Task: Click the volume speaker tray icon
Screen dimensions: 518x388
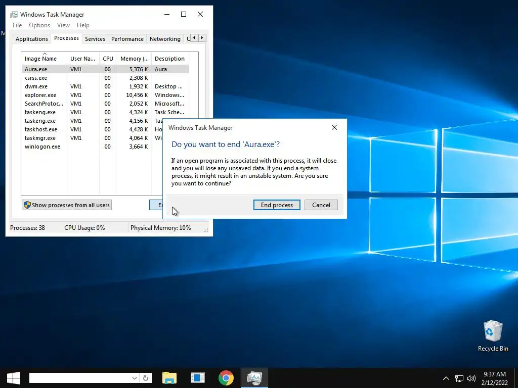Action: coord(471,378)
